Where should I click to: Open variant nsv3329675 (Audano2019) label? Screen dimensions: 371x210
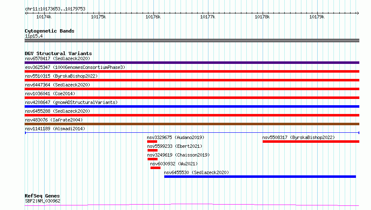click(x=175, y=137)
